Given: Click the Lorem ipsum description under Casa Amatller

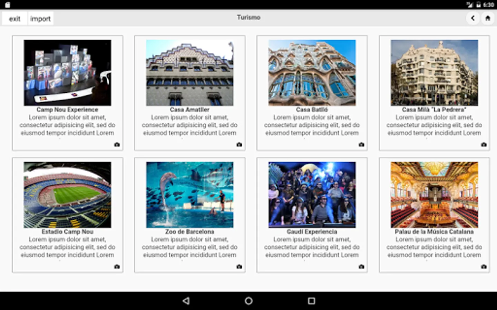Looking at the screenshot, I should tap(189, 125).
